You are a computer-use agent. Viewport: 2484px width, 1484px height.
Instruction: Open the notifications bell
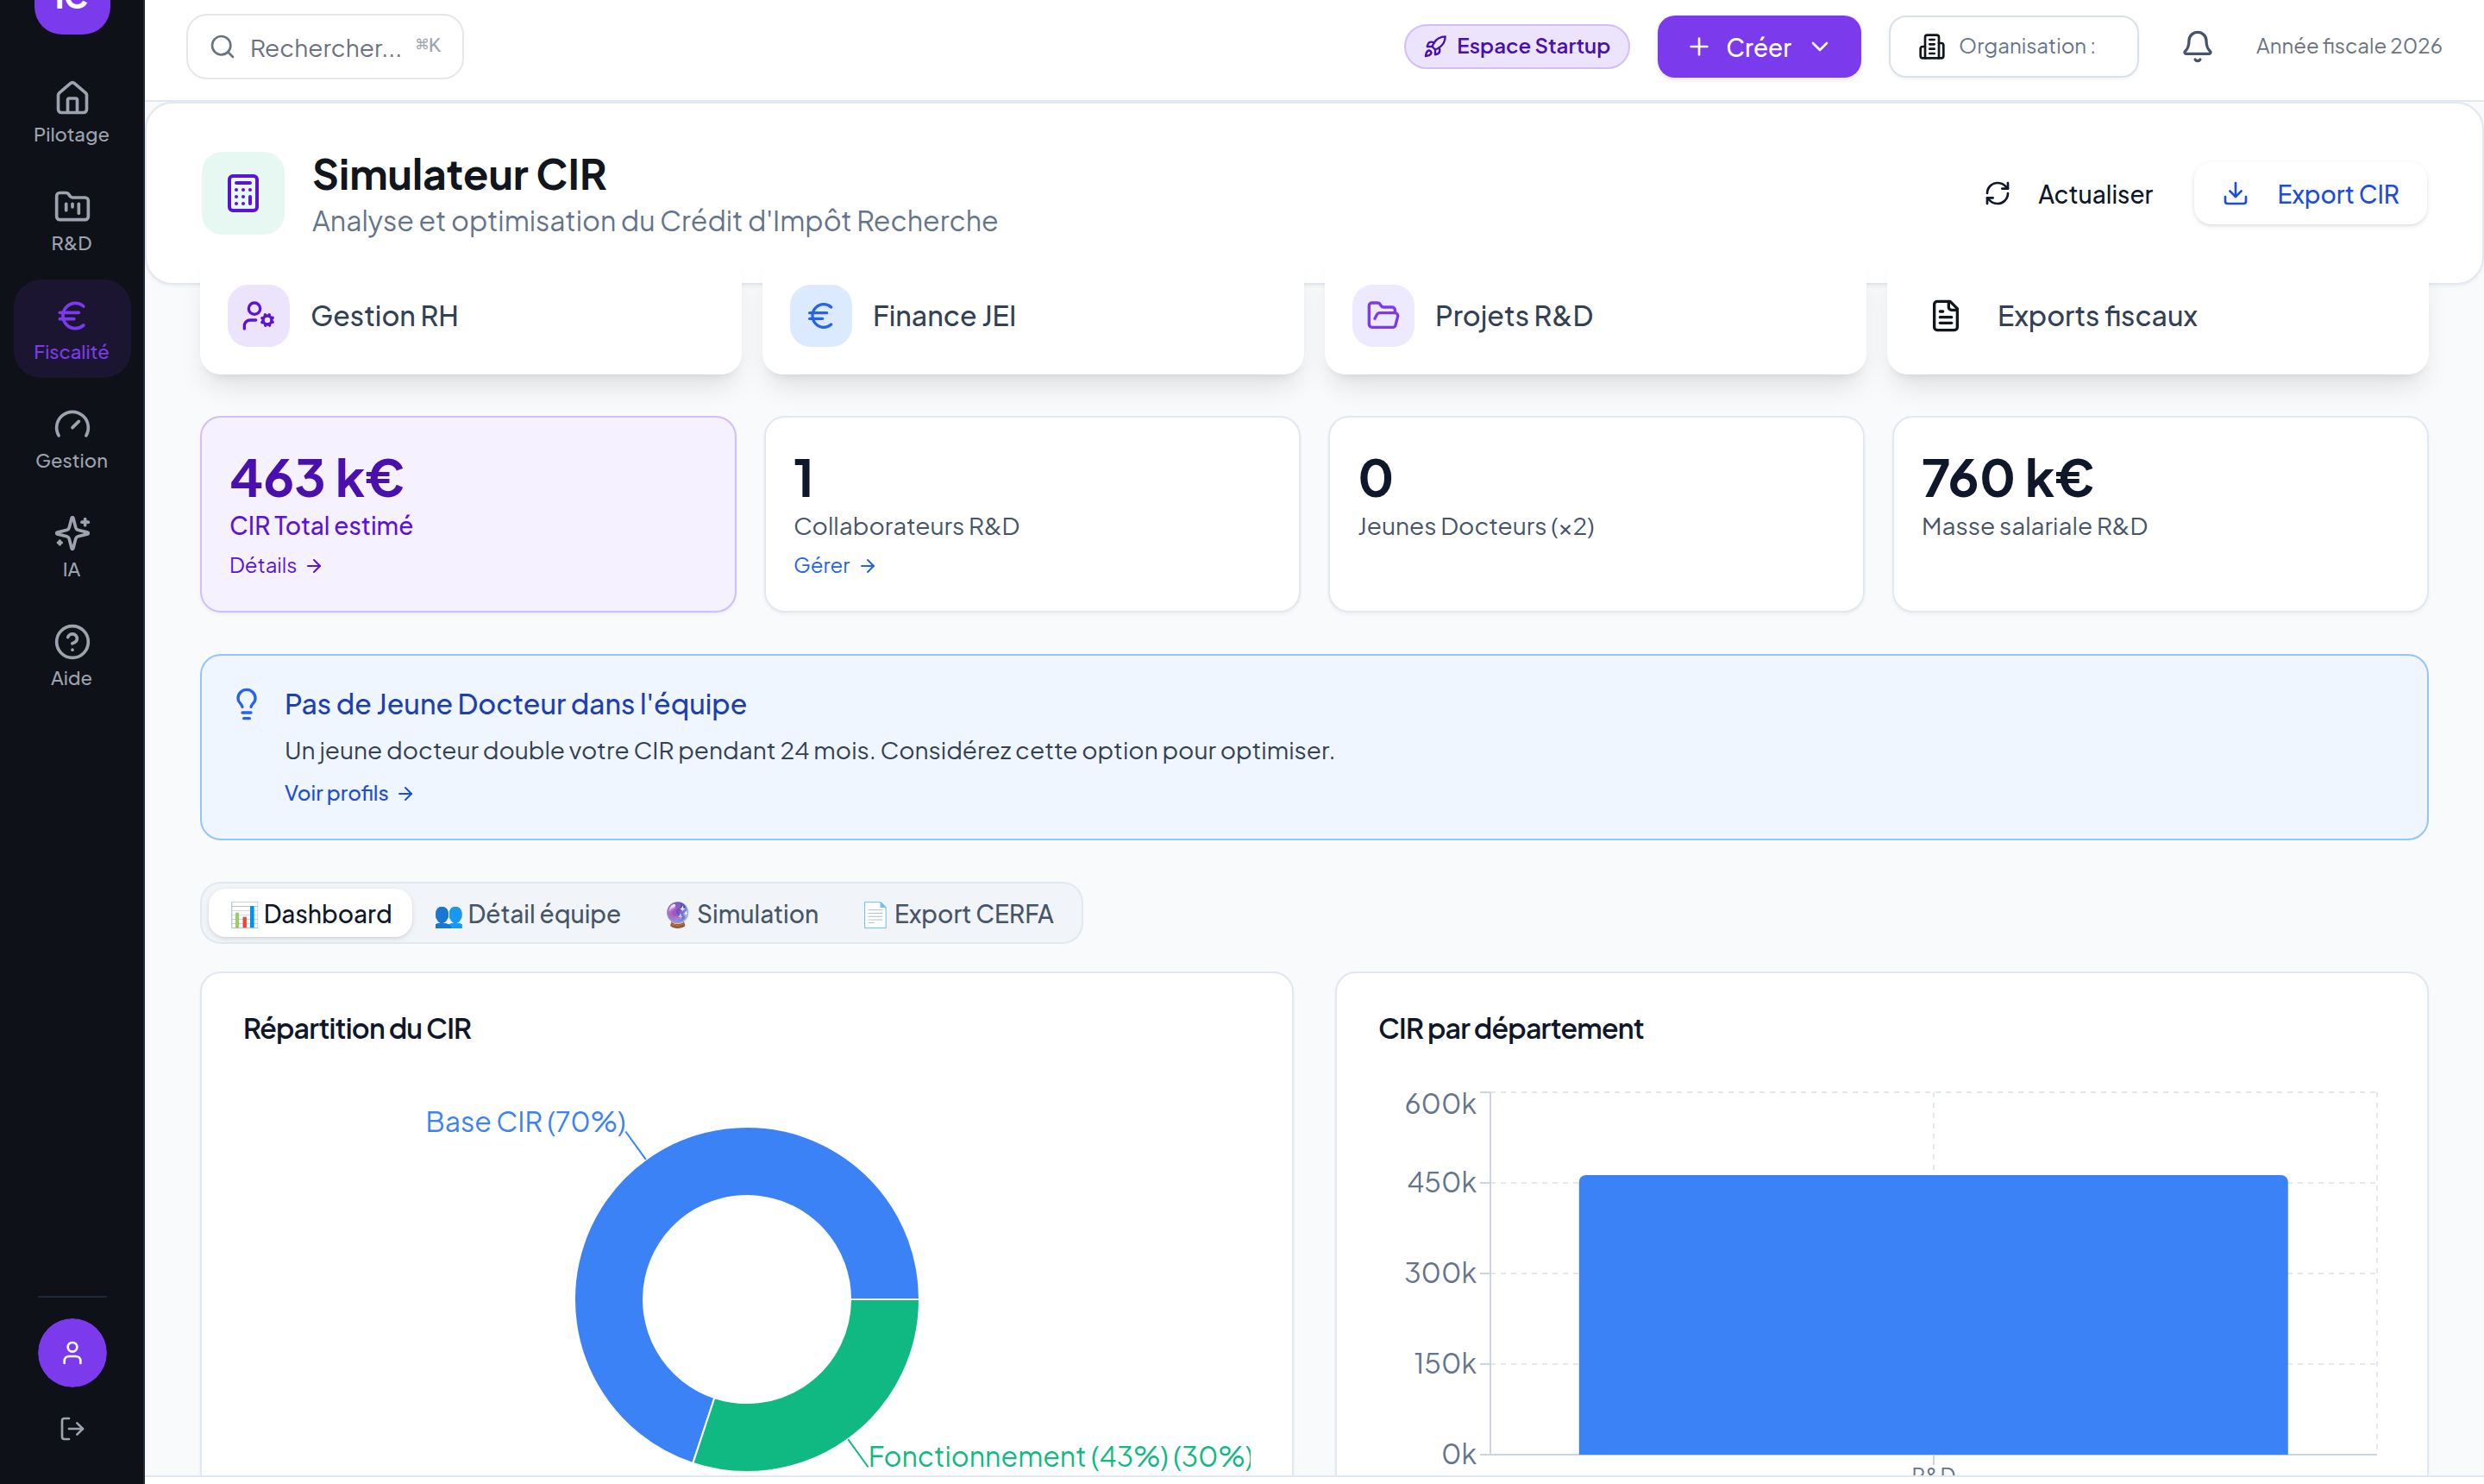coord(2196,46)
